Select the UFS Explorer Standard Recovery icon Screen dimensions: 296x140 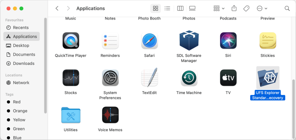pos(268,78)
